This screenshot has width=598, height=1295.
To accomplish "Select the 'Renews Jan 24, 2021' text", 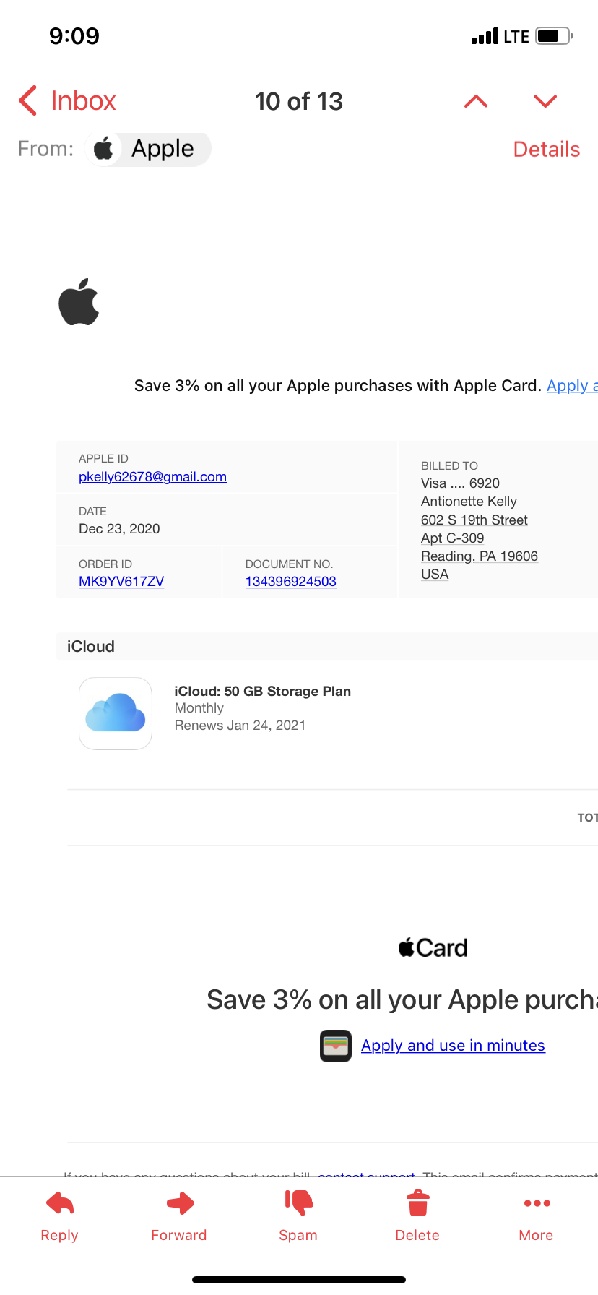I will [x=240, y=726].
